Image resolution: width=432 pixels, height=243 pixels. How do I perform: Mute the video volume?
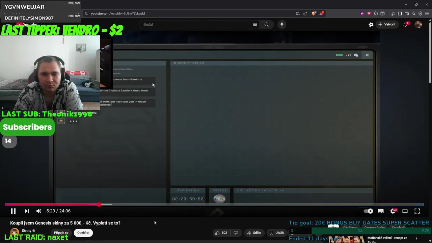click(x=39, y=211)
